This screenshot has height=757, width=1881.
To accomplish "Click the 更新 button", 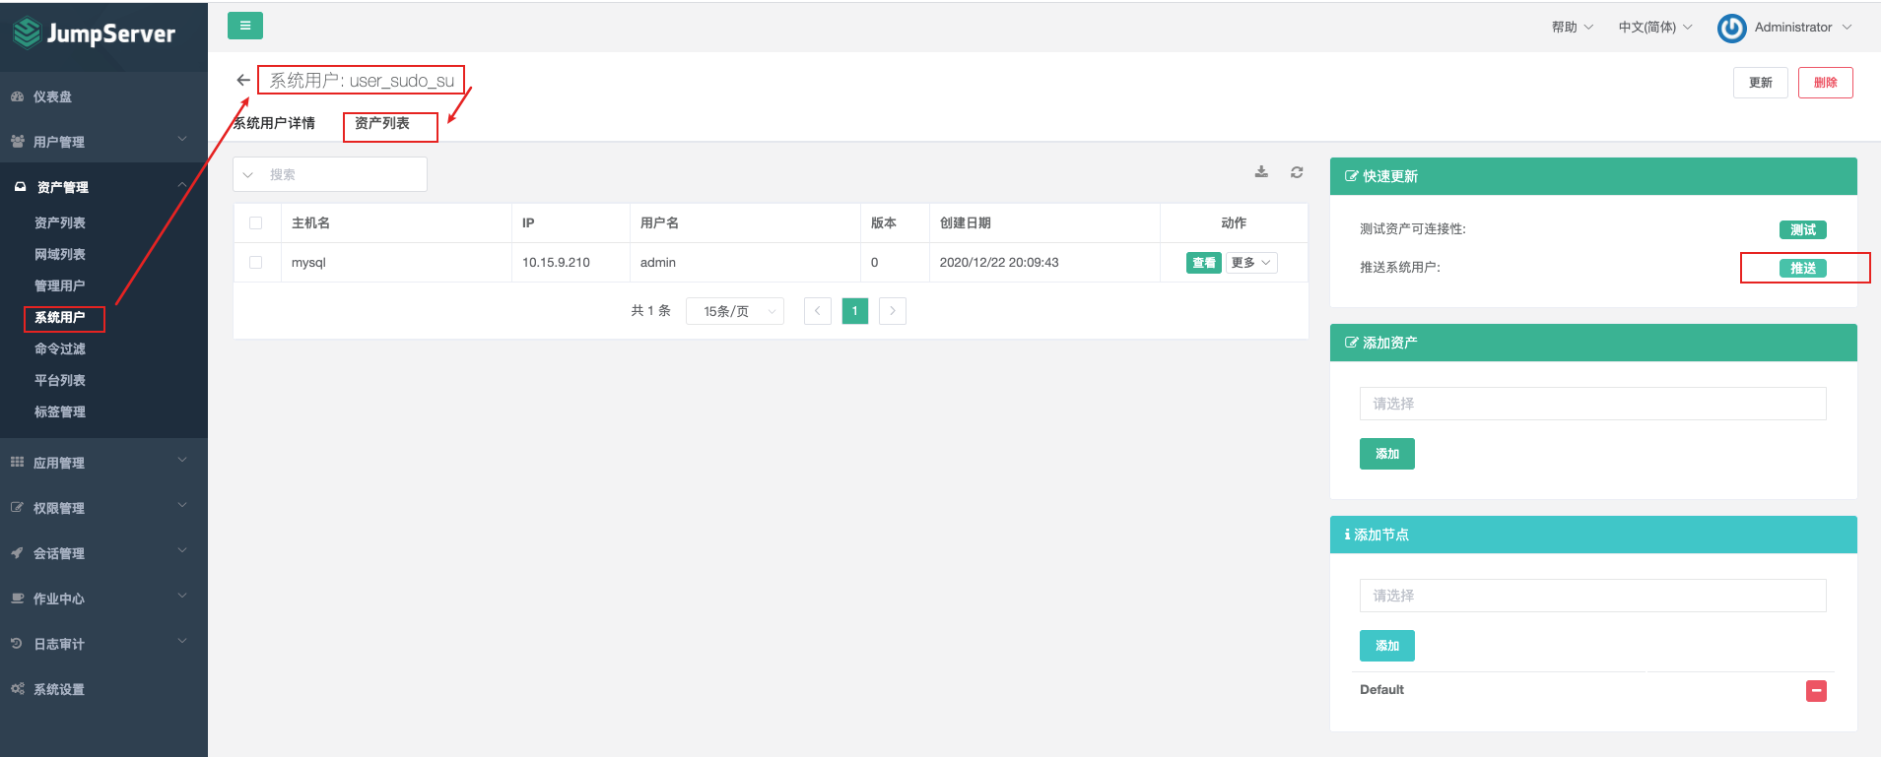I will click(1761, 83).
